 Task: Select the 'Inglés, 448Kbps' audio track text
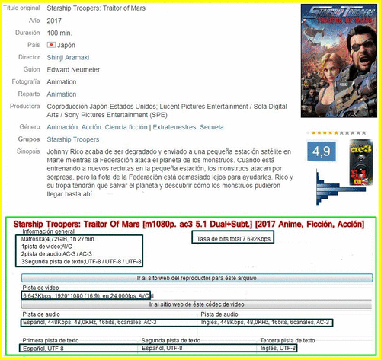tap(265, 322)
